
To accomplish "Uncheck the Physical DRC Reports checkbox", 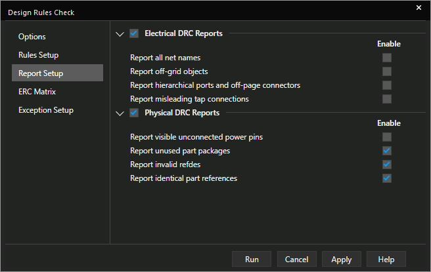I will tap(134, 113).
